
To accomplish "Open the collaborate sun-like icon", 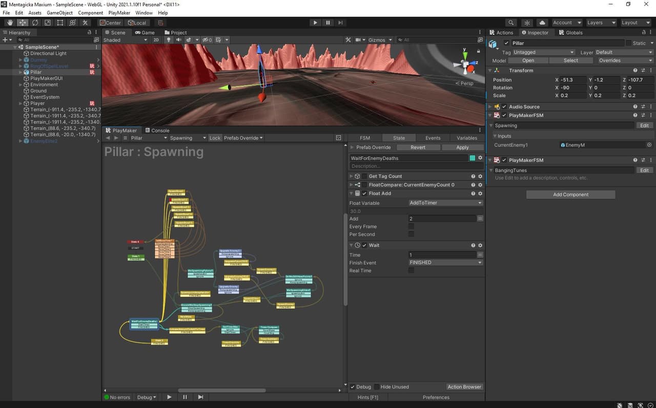I will tap(527, 23).
